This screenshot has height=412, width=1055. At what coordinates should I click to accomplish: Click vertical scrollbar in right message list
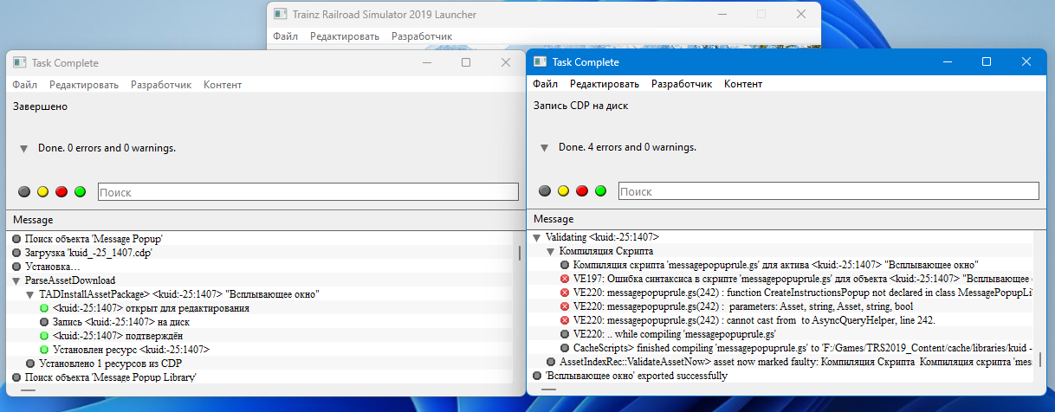click(x=1040, y=358)
